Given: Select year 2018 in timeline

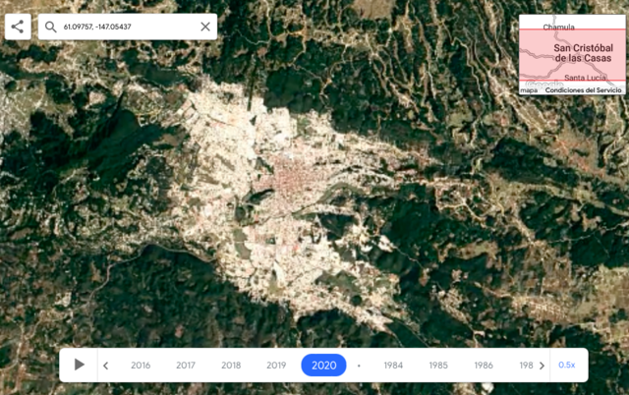Looking at the screenshot, I should tap(231, 366).
